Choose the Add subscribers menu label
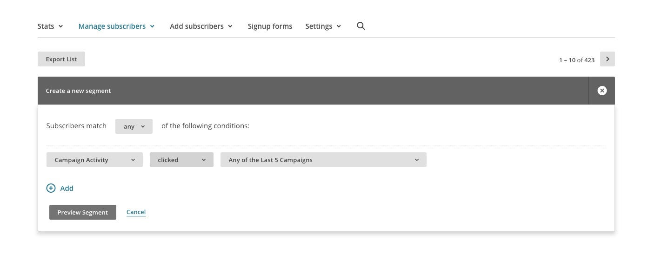The image size is (655, 274). pos(196,26)
